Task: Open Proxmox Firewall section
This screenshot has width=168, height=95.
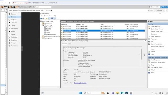Action: (13, 43)
